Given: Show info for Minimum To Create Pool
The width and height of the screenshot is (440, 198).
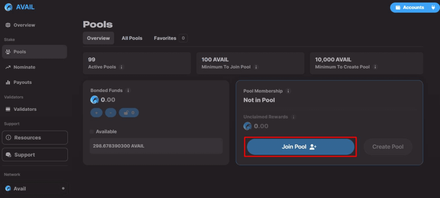Looking at the screenshot, I should (375, 67).
